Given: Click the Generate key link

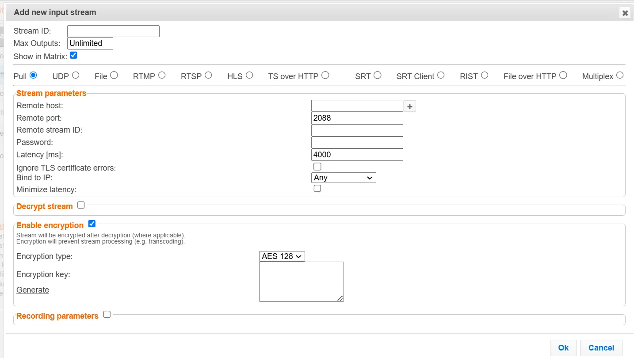Looking at the screenshot, I should pyautogui.click(x=33, y=290).
